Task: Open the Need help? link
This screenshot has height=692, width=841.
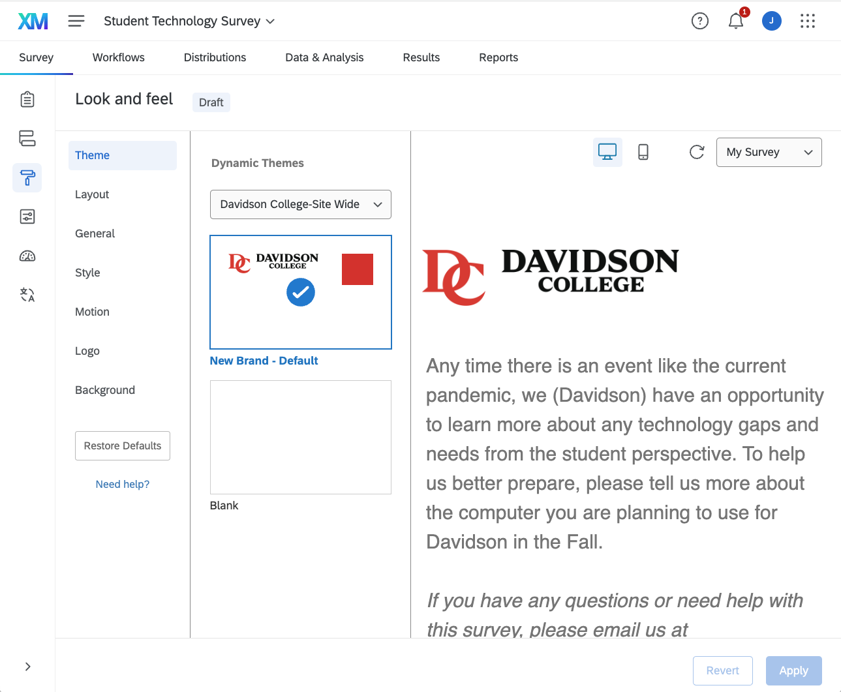Action: pyautogui.click(x=123, y=484)
